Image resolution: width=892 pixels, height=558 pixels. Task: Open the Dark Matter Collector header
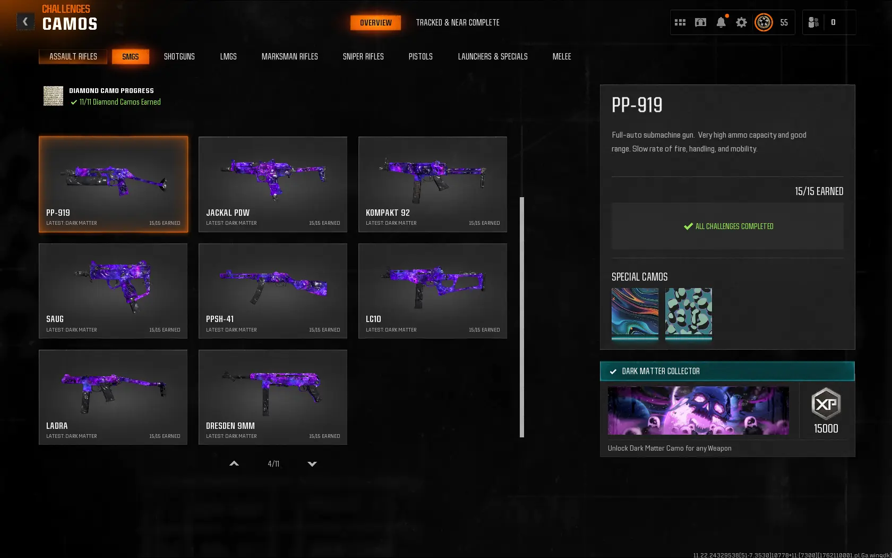(x=727, y=371)
